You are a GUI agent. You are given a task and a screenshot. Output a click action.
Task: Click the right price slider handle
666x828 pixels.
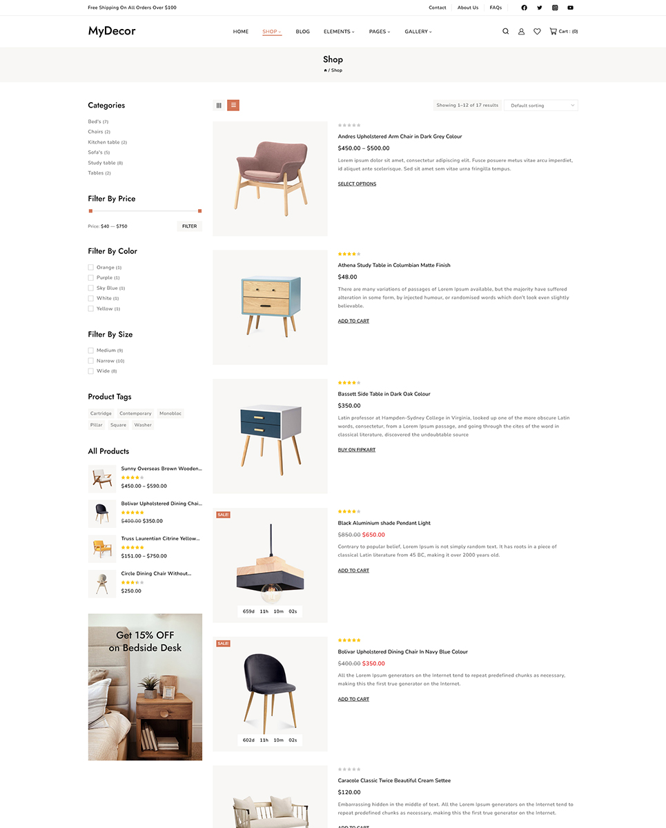199,210
